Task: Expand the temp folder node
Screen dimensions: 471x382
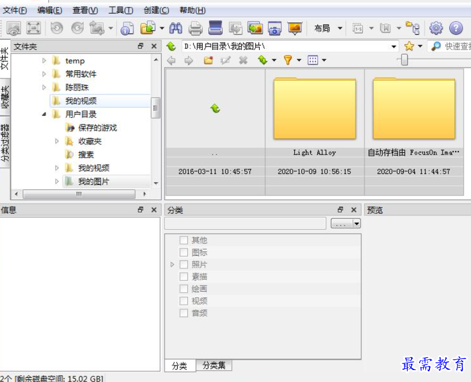Action: click(x=44, y=61)
